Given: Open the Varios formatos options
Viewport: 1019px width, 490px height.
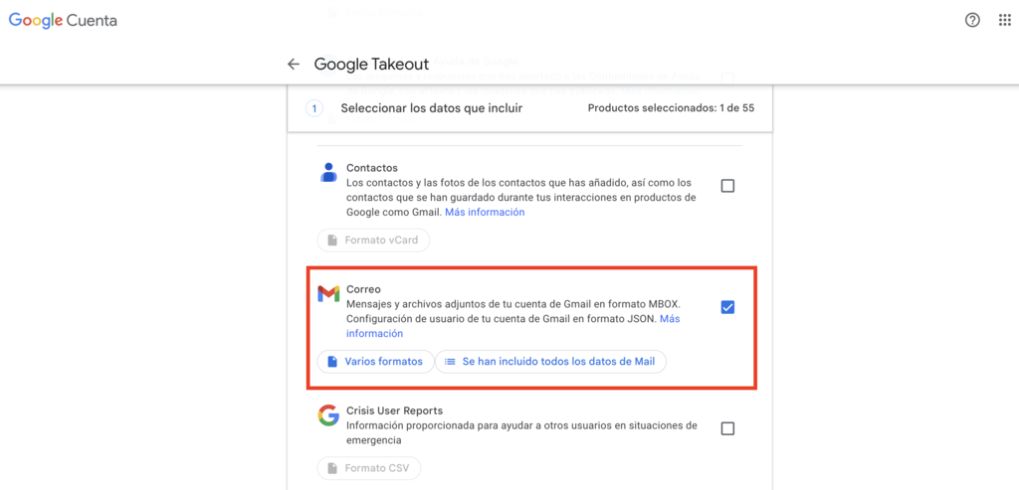Looking at the screenshot, I should pyautogui.click(x=376, y=362).
